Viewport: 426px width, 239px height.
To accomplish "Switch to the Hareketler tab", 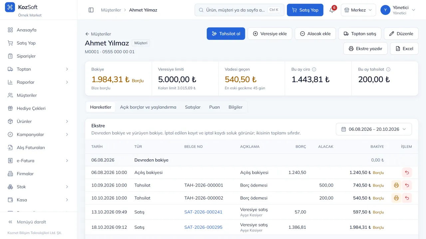I will pyautogui.click(x=101, y=107).
